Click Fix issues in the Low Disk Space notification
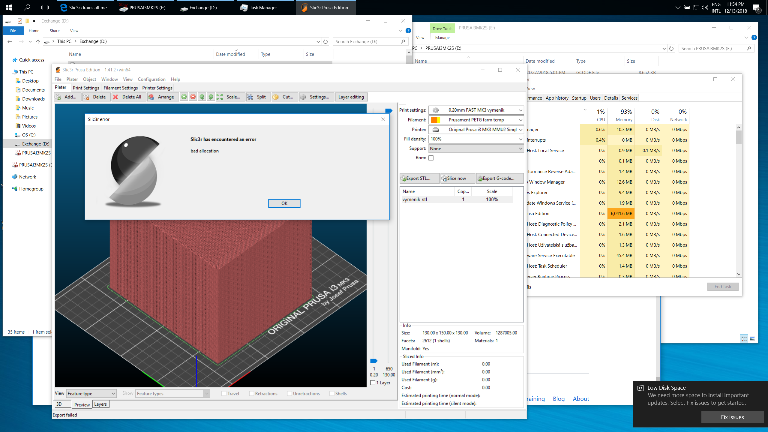This screenshot has height=432, width=768. tap(732, 417)
